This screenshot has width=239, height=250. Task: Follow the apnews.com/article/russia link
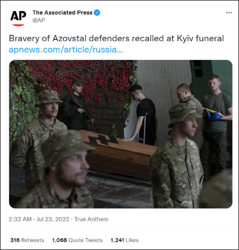point(66,50)
